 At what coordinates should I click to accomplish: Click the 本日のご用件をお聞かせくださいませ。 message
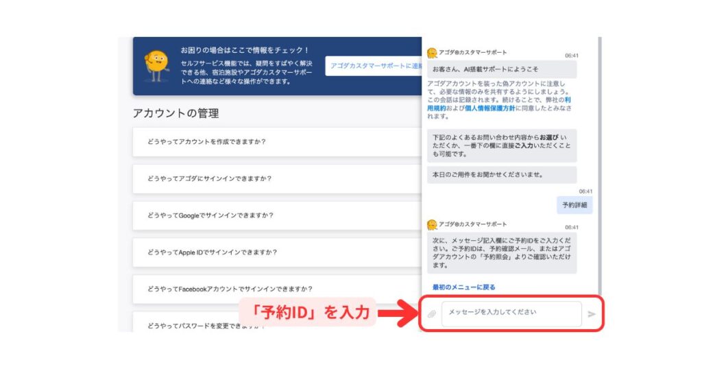click(501, 175)
